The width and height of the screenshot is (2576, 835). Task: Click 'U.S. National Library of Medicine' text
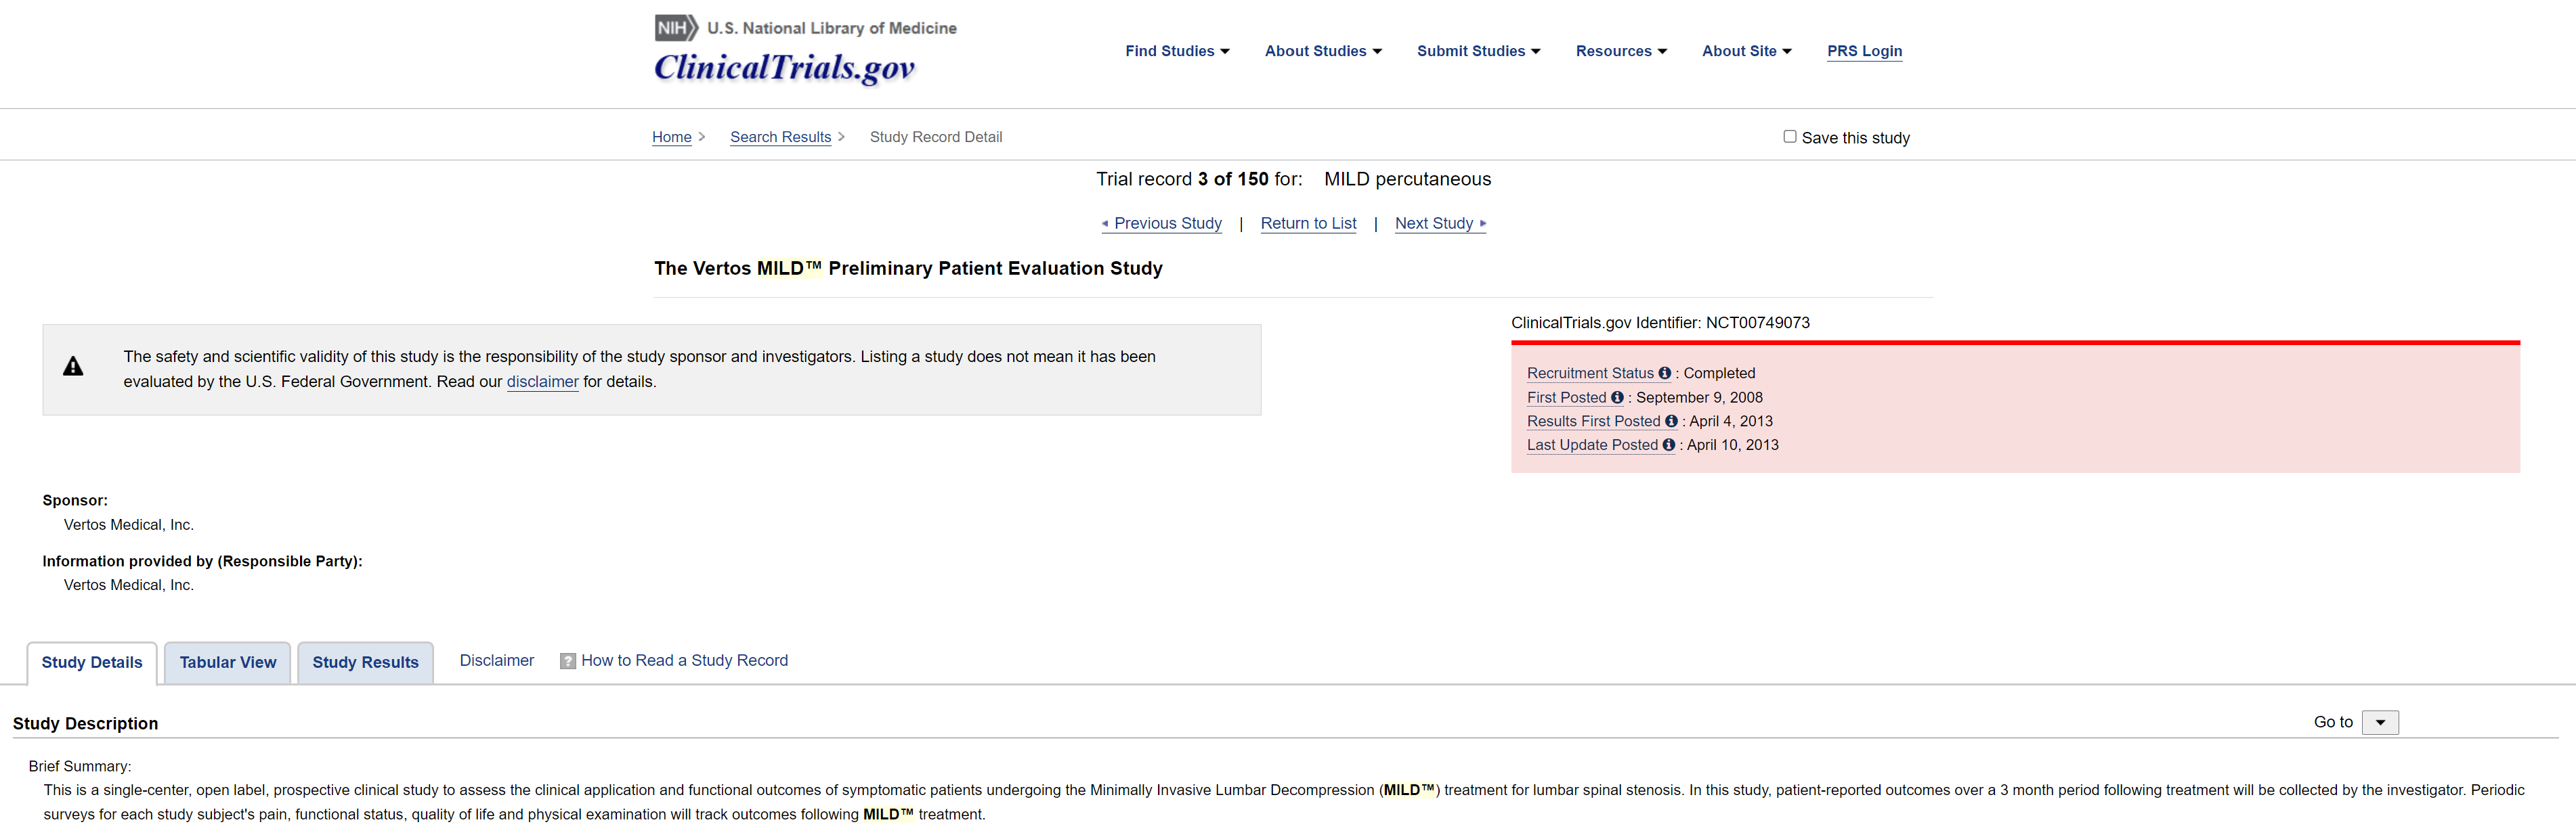point(832,28)
